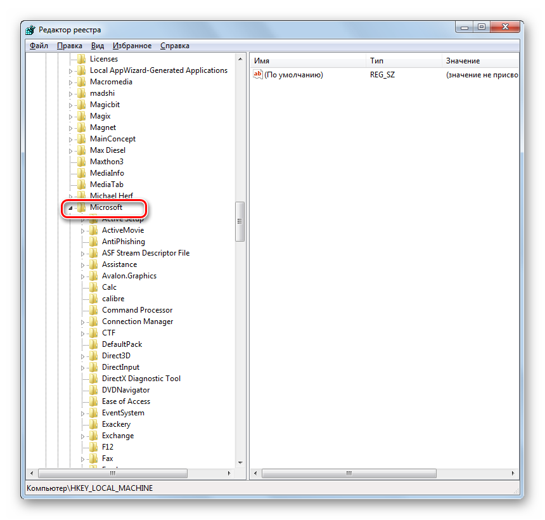545x520 pixels.
Task: Expand the DirectInput key
Action: 83,368
